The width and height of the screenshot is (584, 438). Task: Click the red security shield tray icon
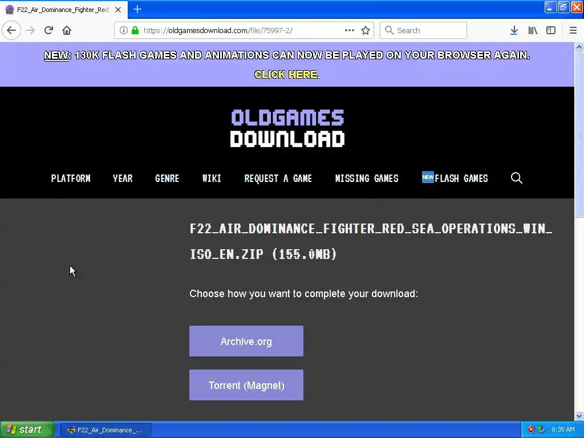click(x=531, y=429)
